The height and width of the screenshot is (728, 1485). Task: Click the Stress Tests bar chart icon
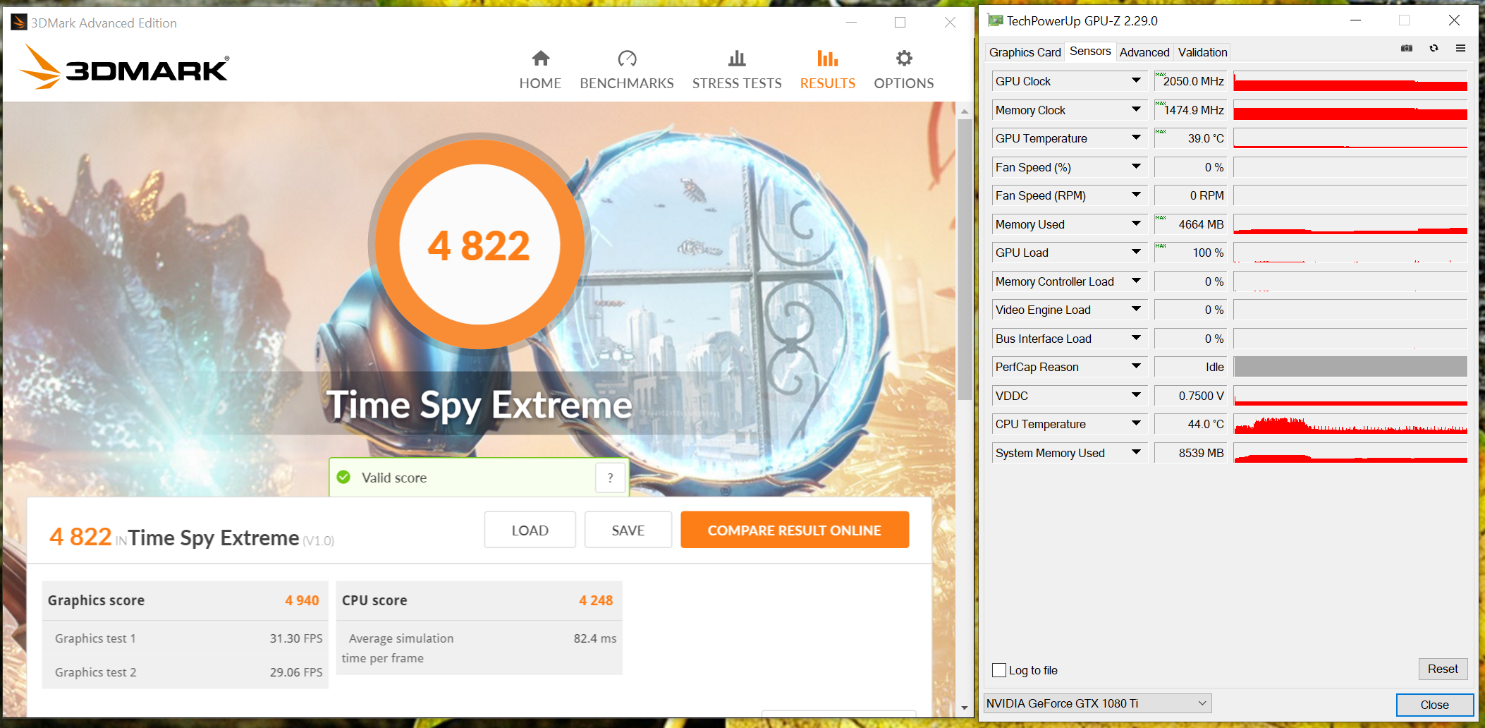(x=737, y=58)
